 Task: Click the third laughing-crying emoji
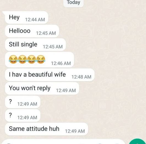click(31, 60)
